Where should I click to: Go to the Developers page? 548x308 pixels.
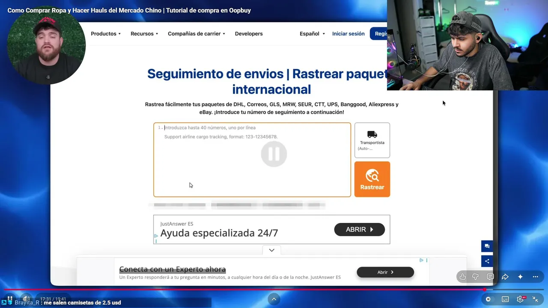pyautogui.click(x=249, y=34)
